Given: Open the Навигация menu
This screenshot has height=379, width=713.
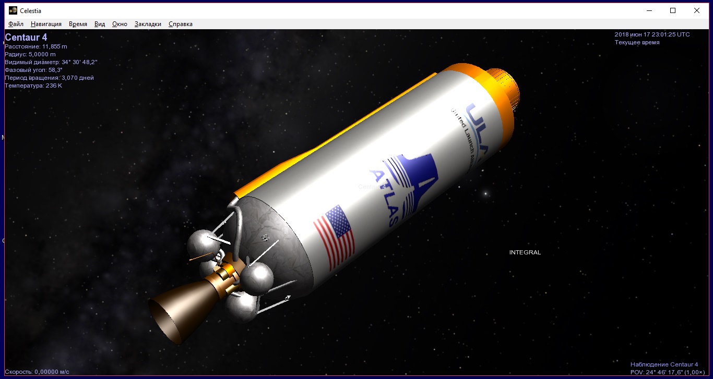Looking at the screenshot, I should pyautogui.click(x=46, y=24).
